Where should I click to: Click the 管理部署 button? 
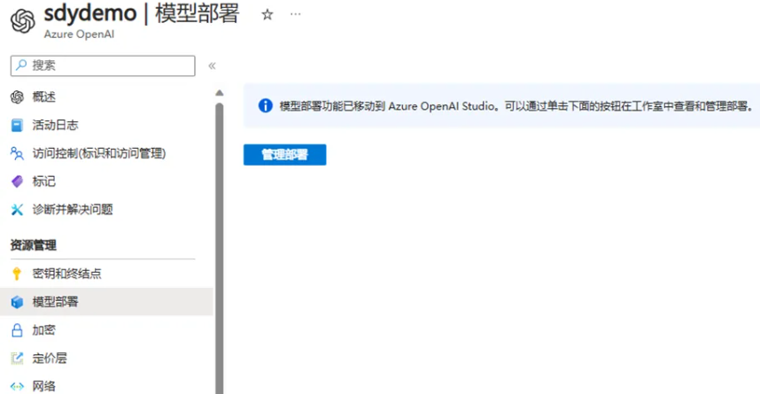[284, 155]
